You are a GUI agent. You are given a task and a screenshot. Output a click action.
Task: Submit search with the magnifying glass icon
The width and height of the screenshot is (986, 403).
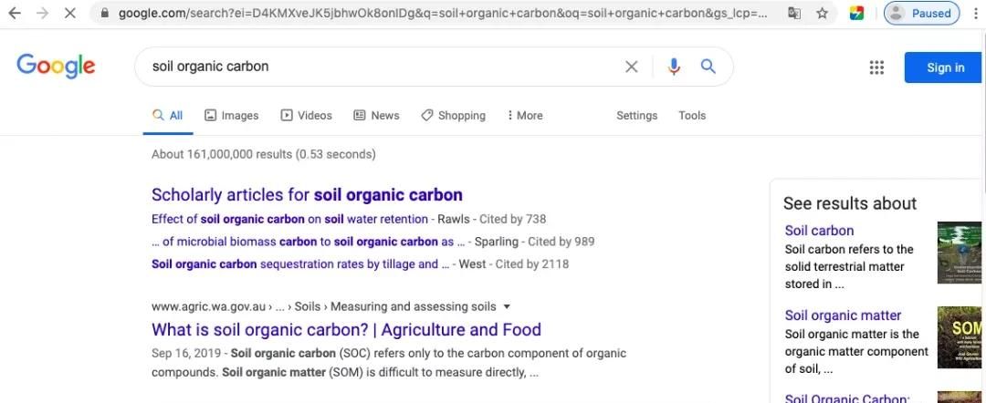click(708, 67)
